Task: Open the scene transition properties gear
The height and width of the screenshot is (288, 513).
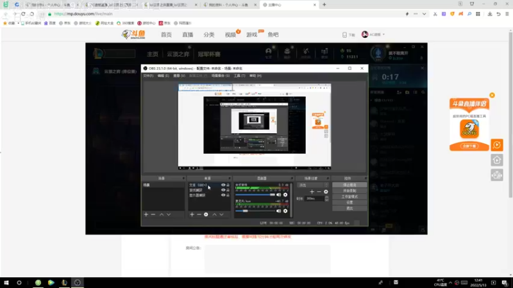Action: [326, 191]
